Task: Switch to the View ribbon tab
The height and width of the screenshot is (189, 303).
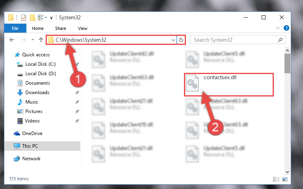Action: point(83,28)
